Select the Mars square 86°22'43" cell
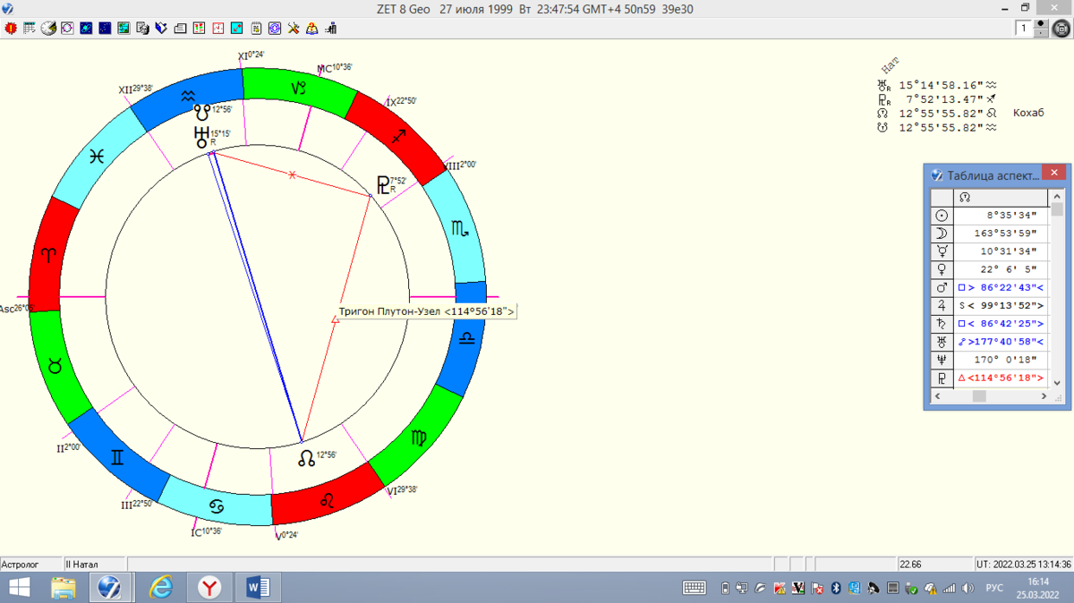This screenshot has height=603, width=1074. click(1002, 287)
